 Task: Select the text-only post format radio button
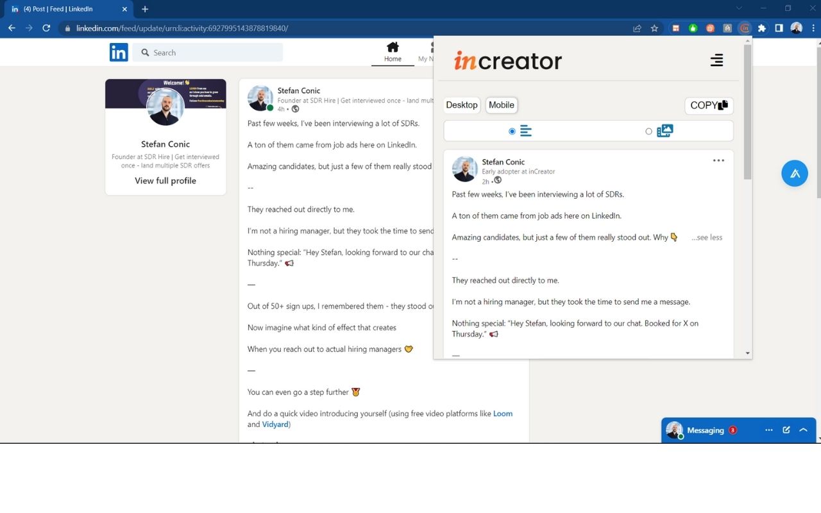512,131
